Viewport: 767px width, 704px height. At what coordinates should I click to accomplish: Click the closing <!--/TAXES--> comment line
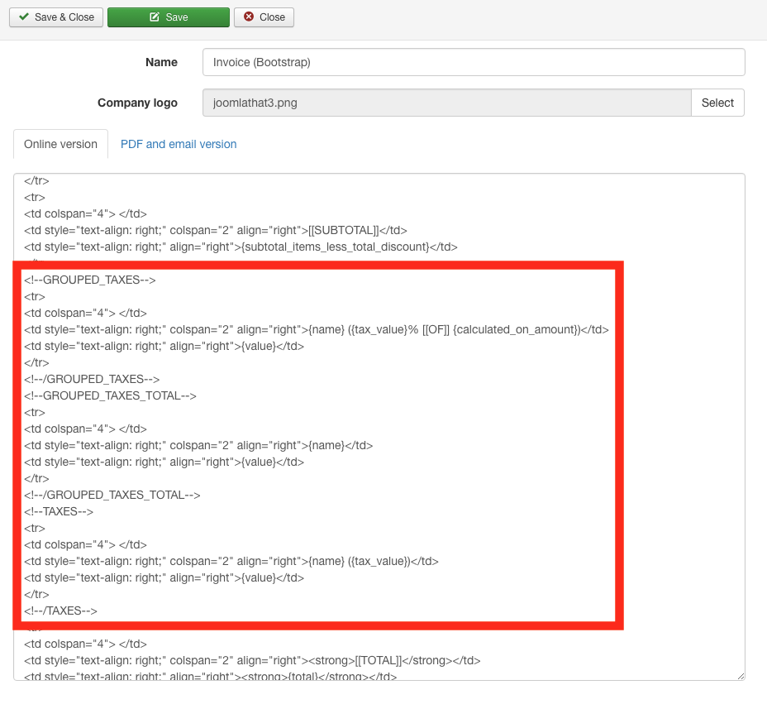coord(60,611)
